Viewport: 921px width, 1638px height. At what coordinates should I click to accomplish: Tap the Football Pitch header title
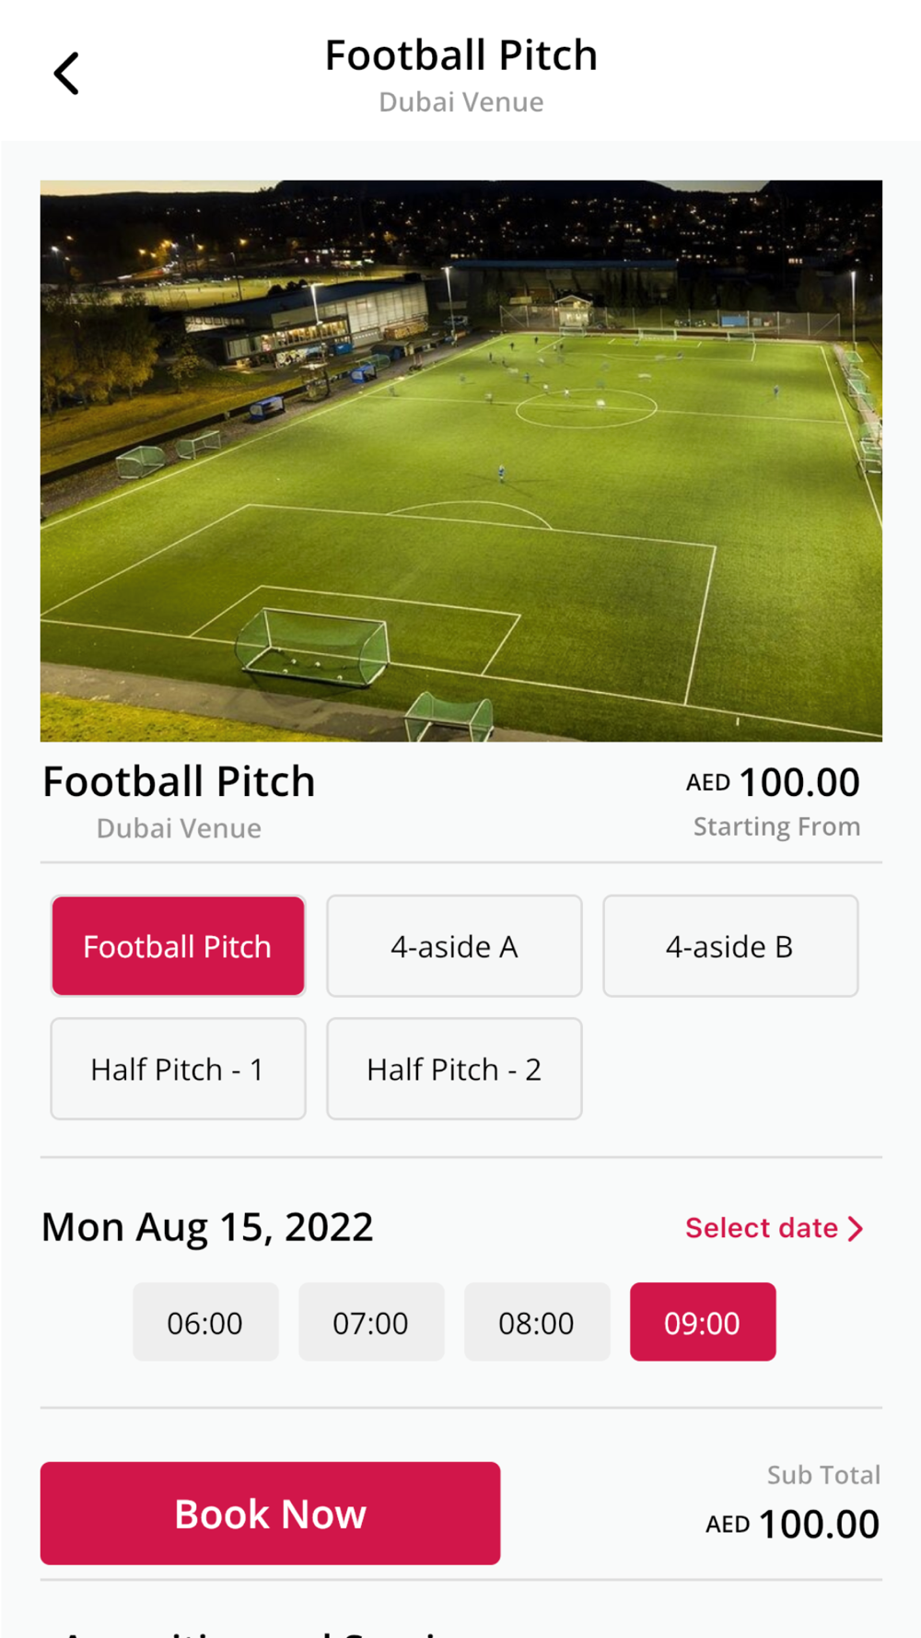460,55
